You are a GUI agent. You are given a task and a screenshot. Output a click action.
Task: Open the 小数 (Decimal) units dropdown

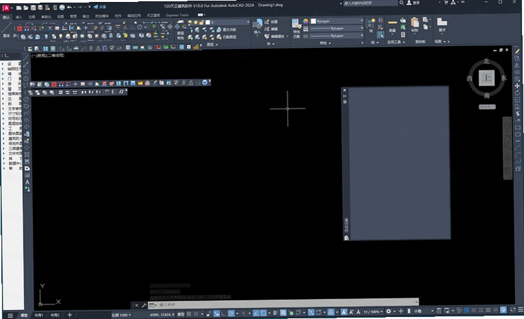point(424,311)
